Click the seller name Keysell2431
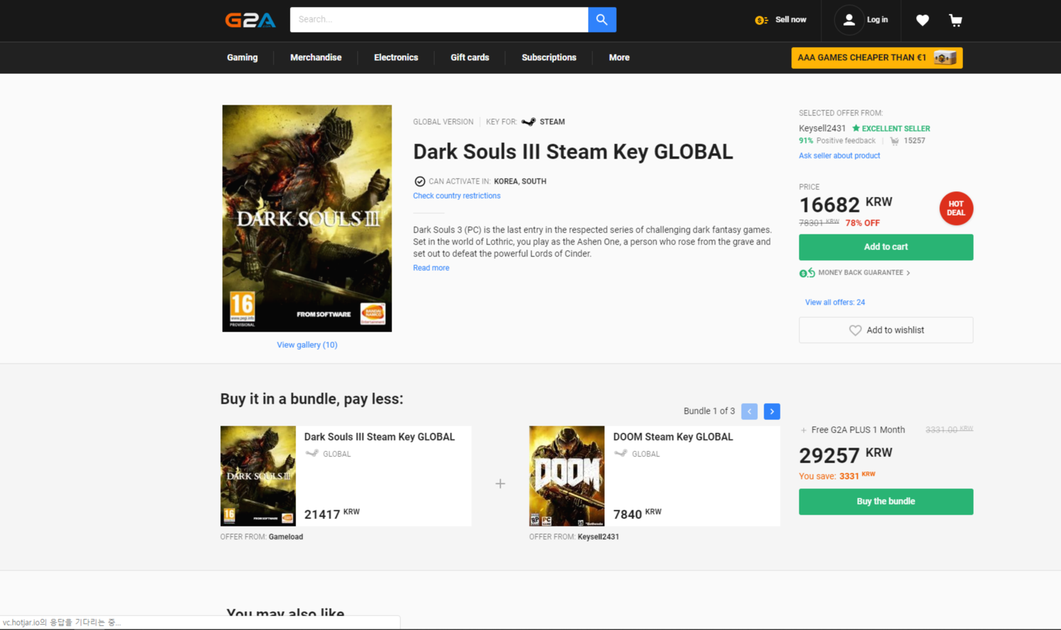This screenshot has width=1061, height=630. click(x=822, y=128)
